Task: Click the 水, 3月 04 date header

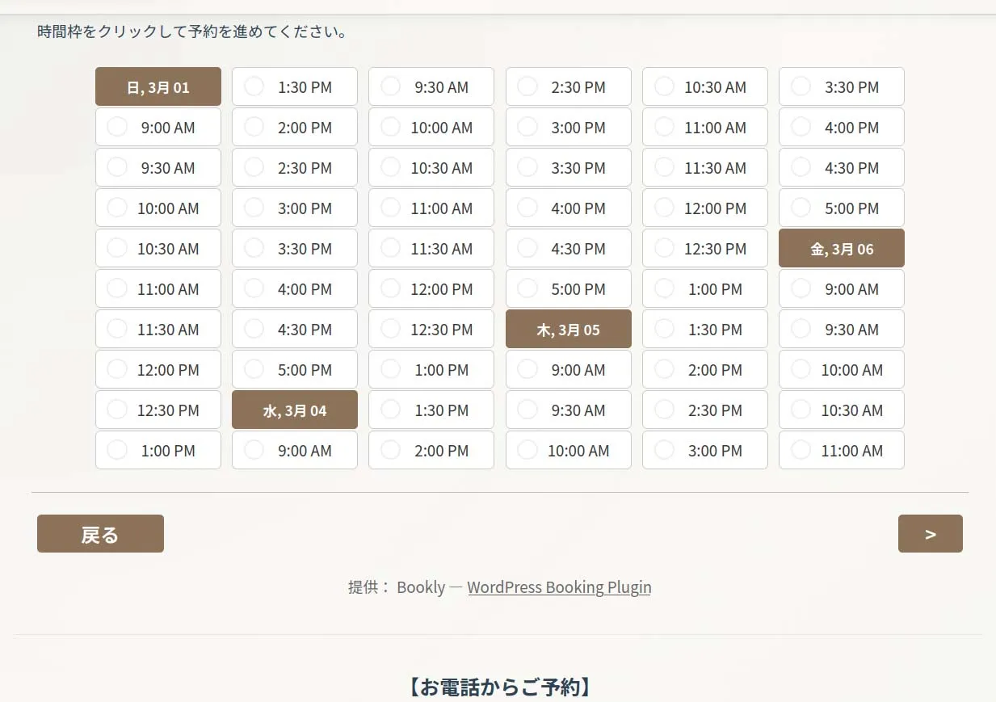Action: [295, 410]
